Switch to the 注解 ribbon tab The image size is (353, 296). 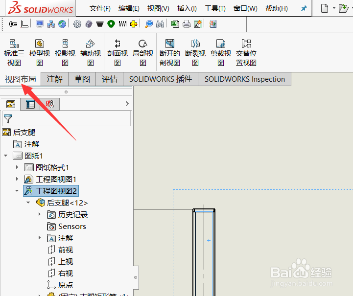click(55, 79)
